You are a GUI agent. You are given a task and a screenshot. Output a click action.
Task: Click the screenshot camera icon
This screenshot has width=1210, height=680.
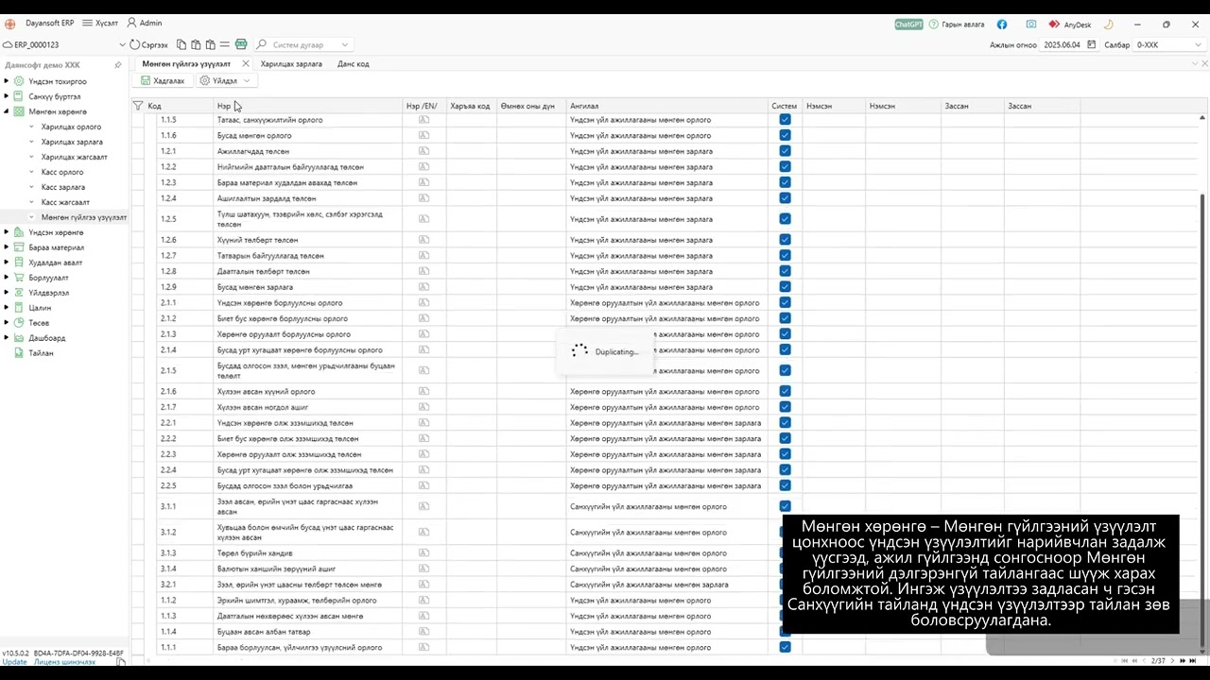pyautogui.click(x=1031, y=24)
